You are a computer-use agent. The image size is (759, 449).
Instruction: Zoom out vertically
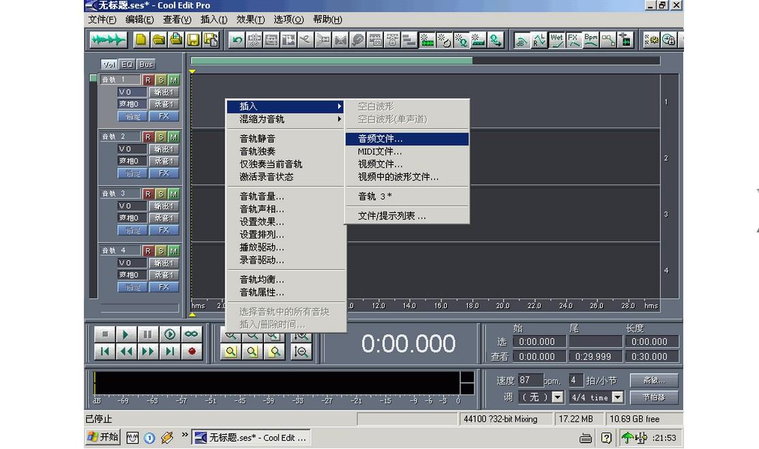pos(301,352)
